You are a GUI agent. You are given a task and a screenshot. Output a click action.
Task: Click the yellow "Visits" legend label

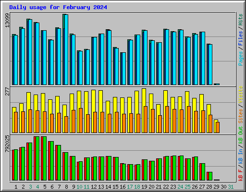coord(241,95)
